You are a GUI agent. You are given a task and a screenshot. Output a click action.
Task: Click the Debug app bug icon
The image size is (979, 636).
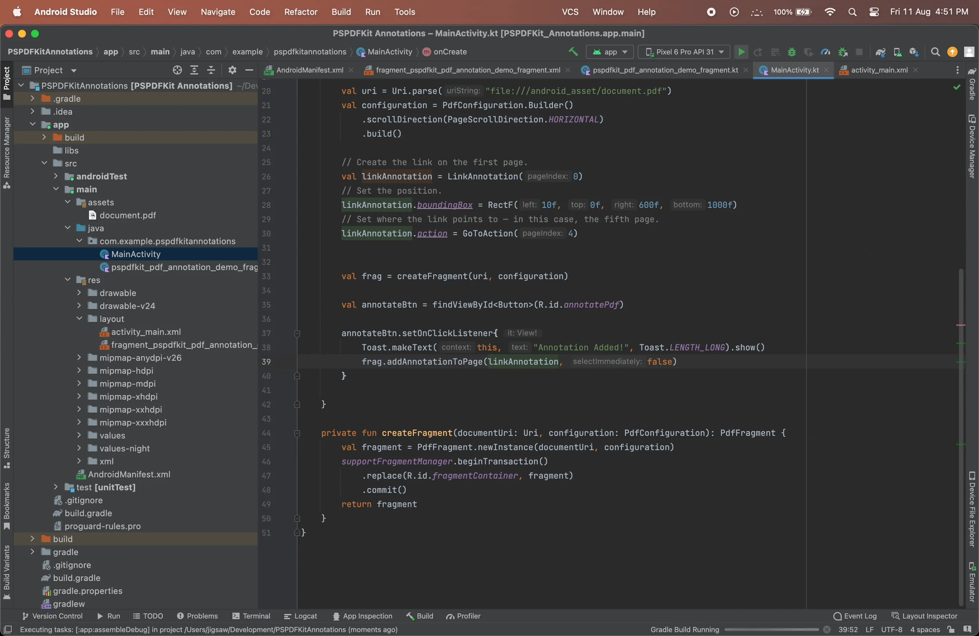coord(792,52)
